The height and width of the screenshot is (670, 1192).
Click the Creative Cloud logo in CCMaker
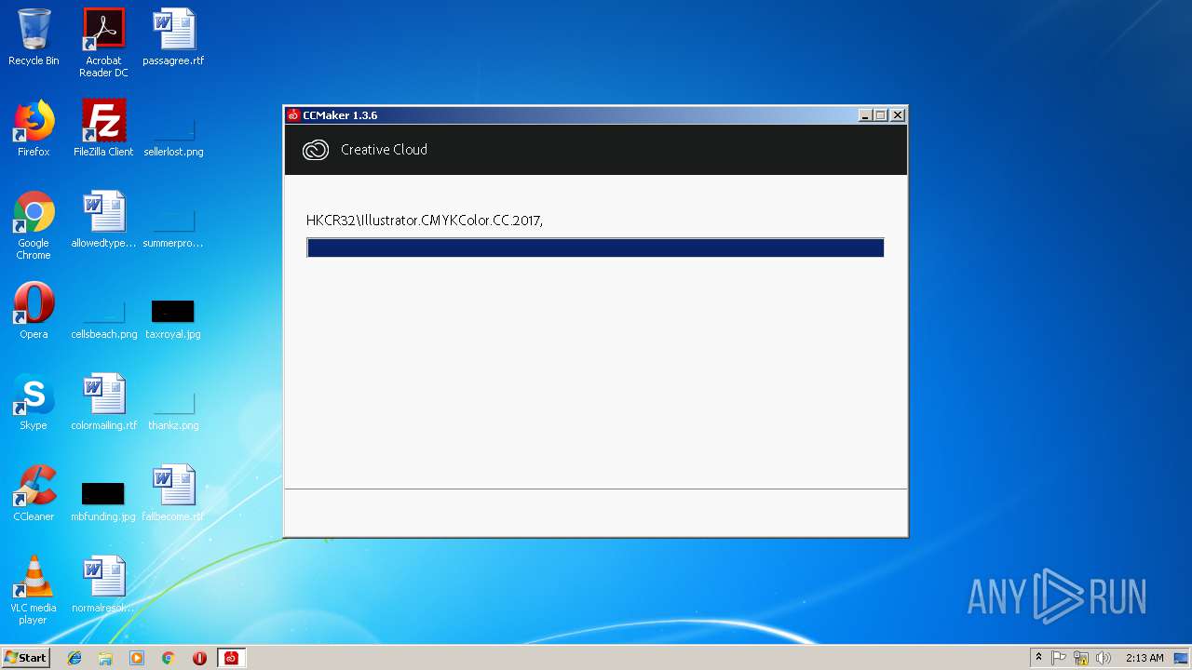coord(316,150)
